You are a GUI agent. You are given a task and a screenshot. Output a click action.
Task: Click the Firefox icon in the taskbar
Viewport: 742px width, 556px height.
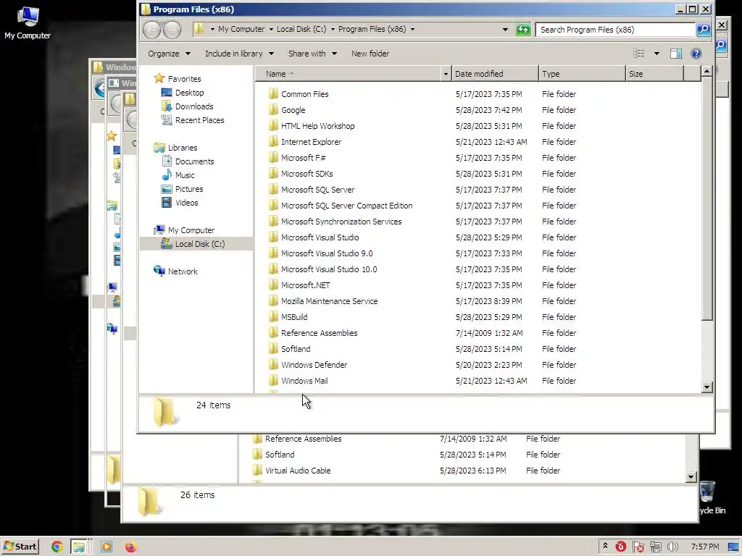pos(130,547)
